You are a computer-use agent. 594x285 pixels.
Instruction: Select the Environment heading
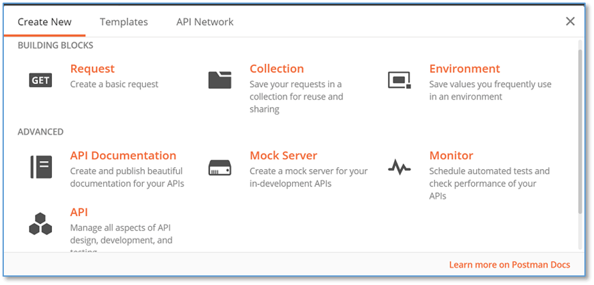coord(465,69)
